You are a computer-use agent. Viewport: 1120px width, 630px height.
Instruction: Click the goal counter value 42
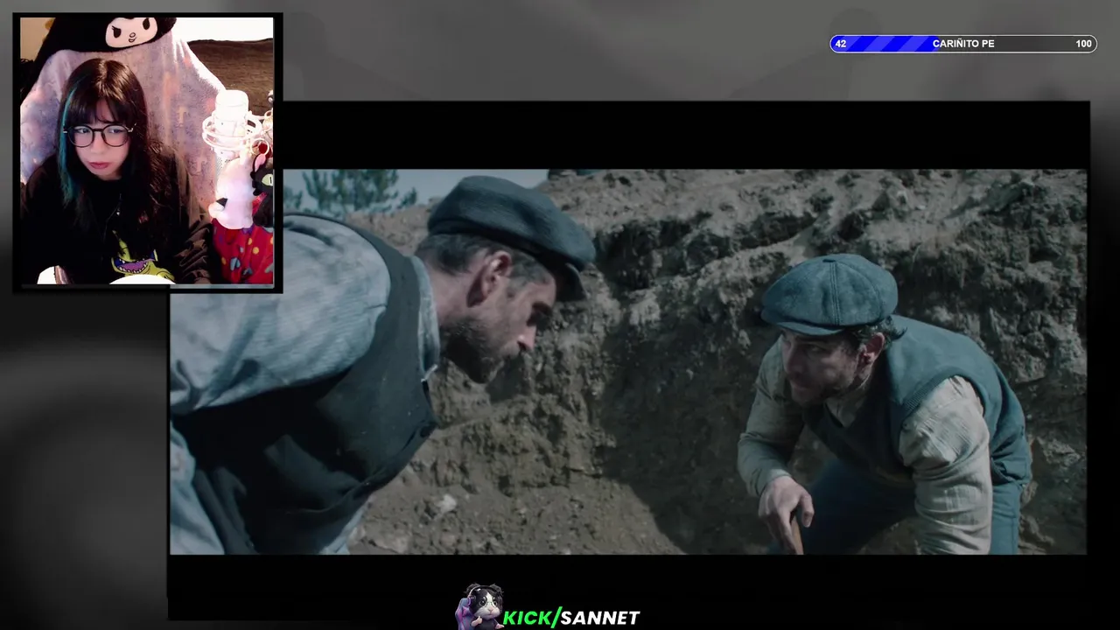point(841,44)
